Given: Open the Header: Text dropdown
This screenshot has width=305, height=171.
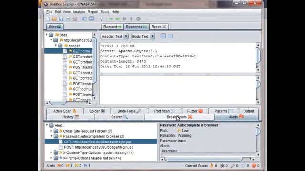Looking at the screenshot, I should pyautogui.click(x=114, y=36).
